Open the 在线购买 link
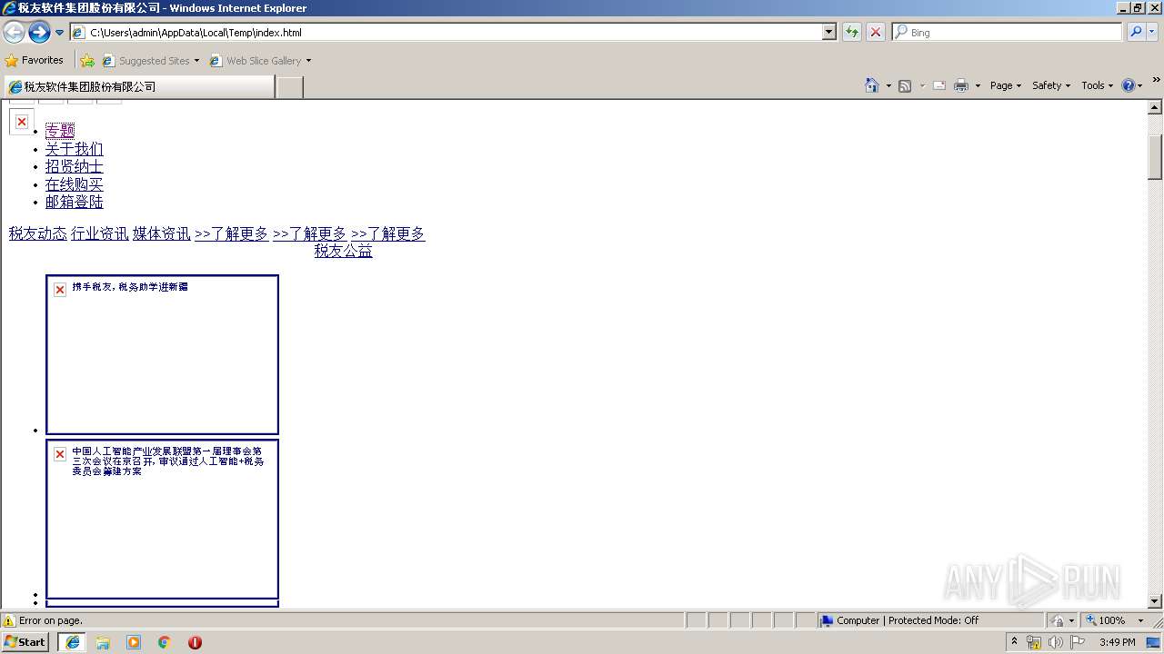1164x654 pixels. (x=75, y=184)
